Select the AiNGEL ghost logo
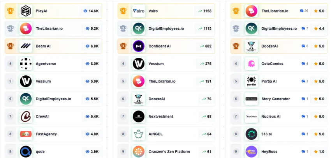 139,134
